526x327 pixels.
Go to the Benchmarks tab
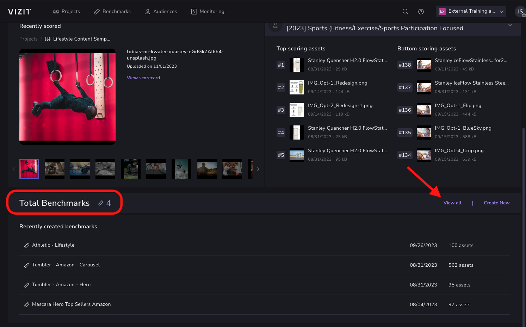112,12
